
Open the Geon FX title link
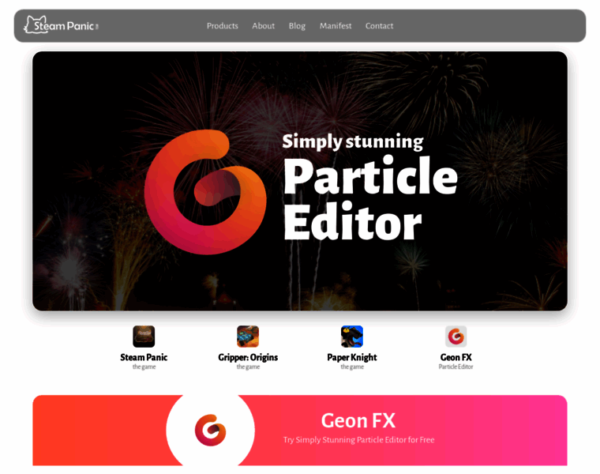pyautogui.click(x=456, y=357)
